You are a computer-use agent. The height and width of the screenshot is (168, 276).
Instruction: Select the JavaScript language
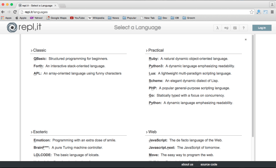pos(158,140)
